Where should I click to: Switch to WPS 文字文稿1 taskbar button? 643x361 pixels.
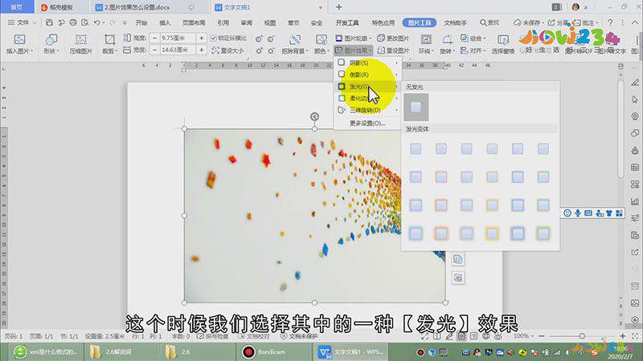[x=351, y=352]
